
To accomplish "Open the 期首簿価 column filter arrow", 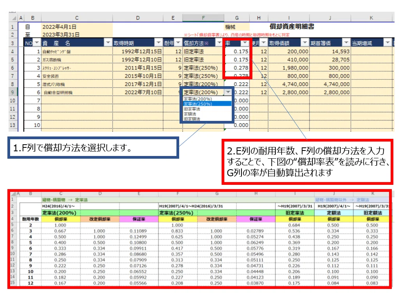I will pyautogui.click(x=346, y=43).
